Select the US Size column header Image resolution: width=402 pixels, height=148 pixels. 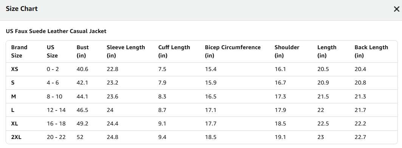click(52, 51)
